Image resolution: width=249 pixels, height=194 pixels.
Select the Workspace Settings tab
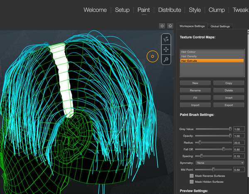tap(192, 26)
